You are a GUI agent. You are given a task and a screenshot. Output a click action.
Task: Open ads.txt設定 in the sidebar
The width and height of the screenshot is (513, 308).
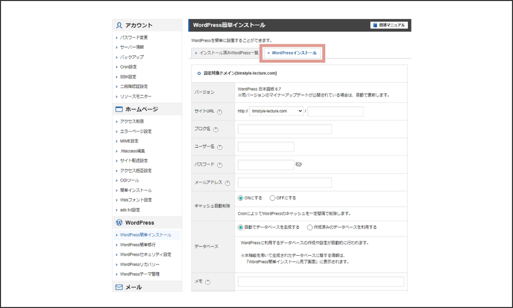(x=130, y=210)
